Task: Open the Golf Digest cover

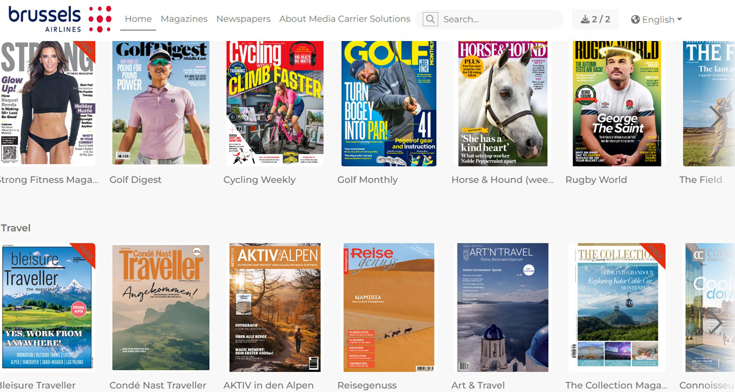Action: [160, 103]
